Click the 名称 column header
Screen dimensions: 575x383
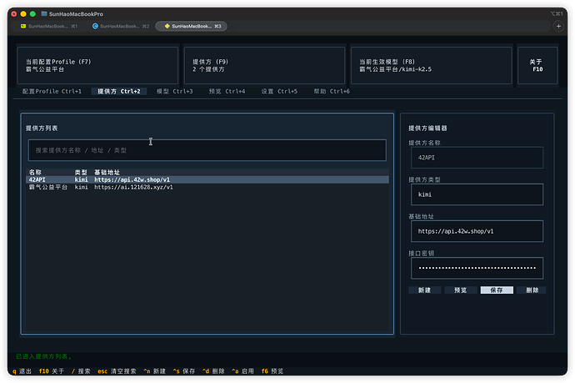(x=35, y=172)
